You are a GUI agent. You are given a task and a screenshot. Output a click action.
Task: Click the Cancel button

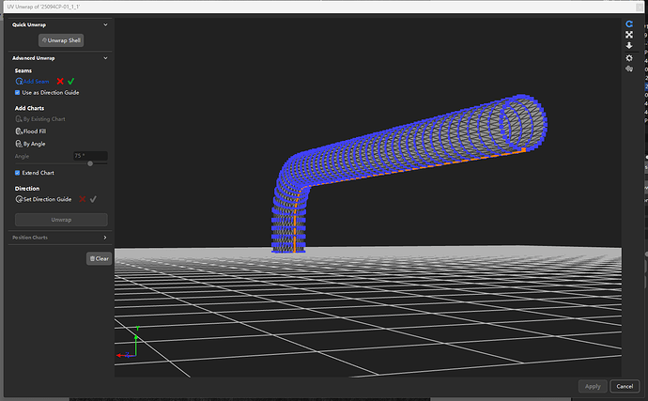[x=625, y=386]
